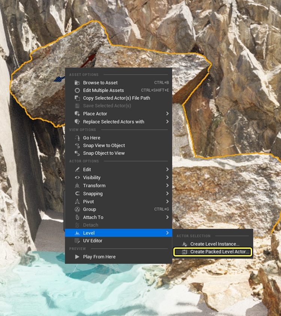Click the Pivot icon
Image resolution: width=281 pixels, height=316 pixels.
(77, 201)
